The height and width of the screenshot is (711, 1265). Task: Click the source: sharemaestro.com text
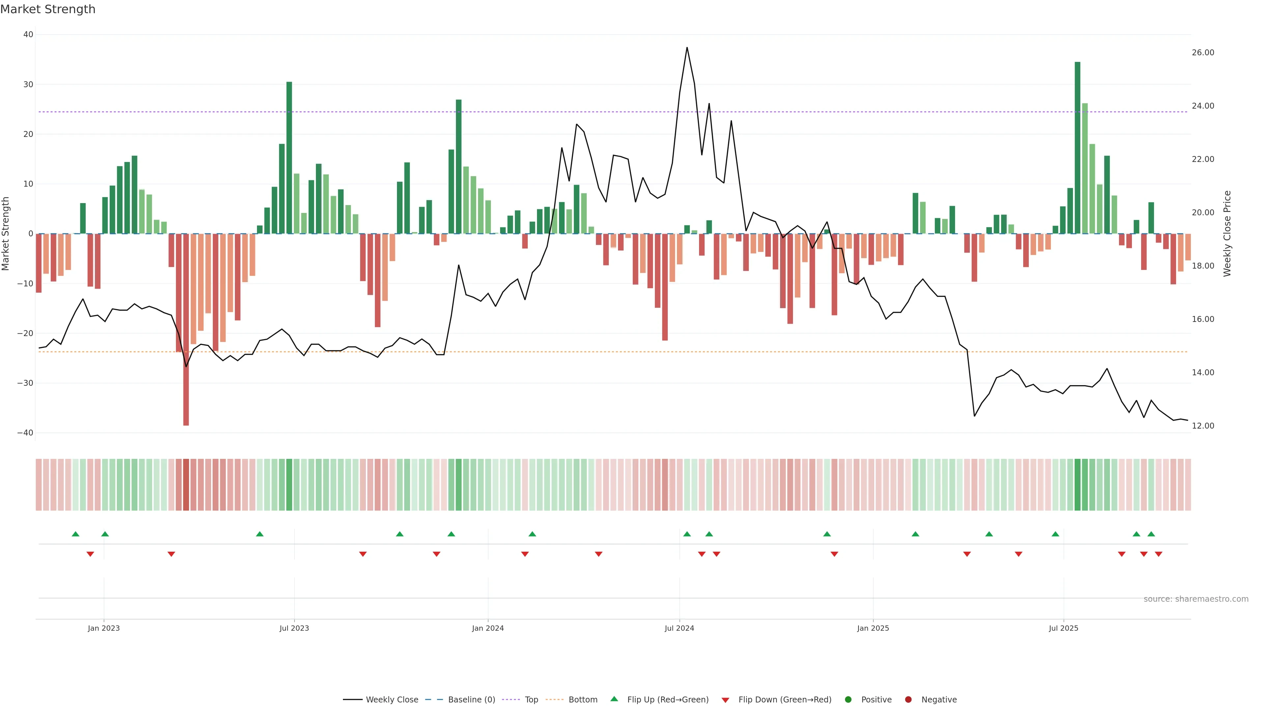(x=1196, y=599)
